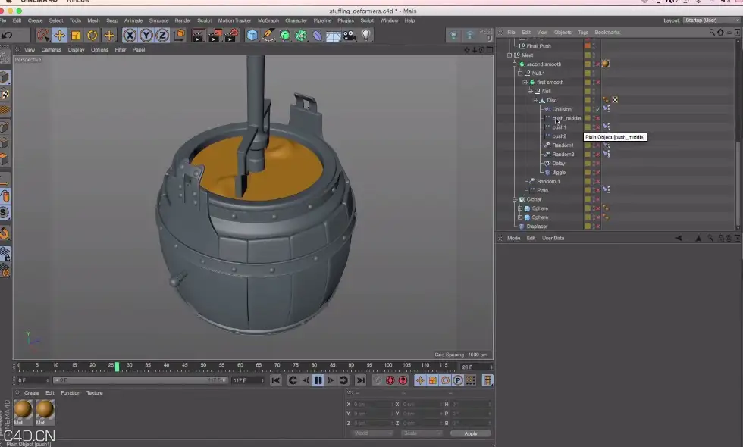
Task: Pause the animation playback
Action: tap(318, 380)
